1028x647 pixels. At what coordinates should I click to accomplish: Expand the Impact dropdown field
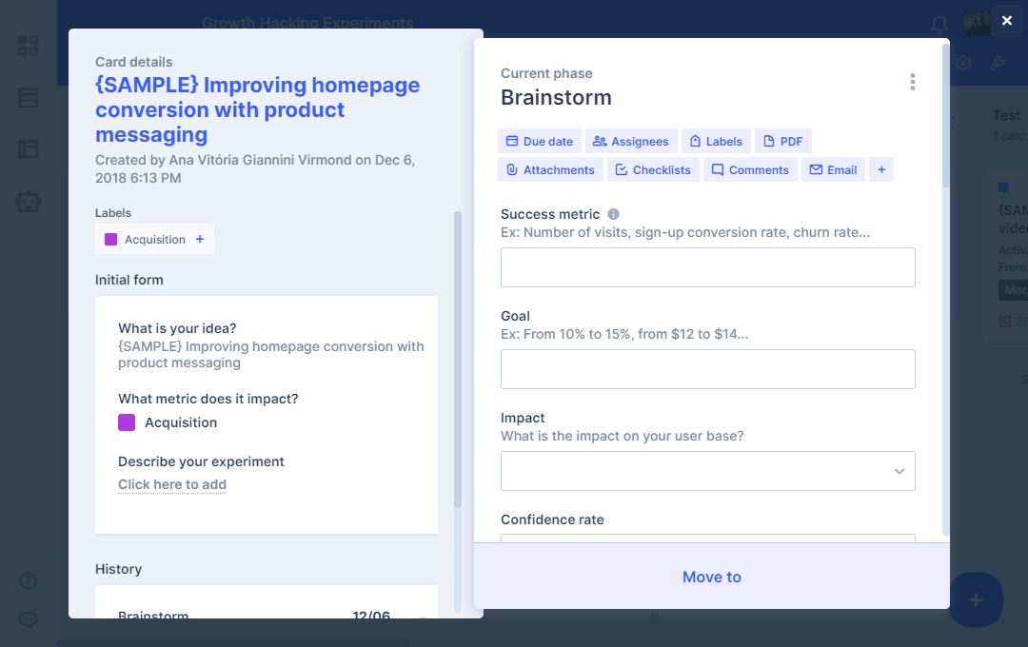[708, 471]
